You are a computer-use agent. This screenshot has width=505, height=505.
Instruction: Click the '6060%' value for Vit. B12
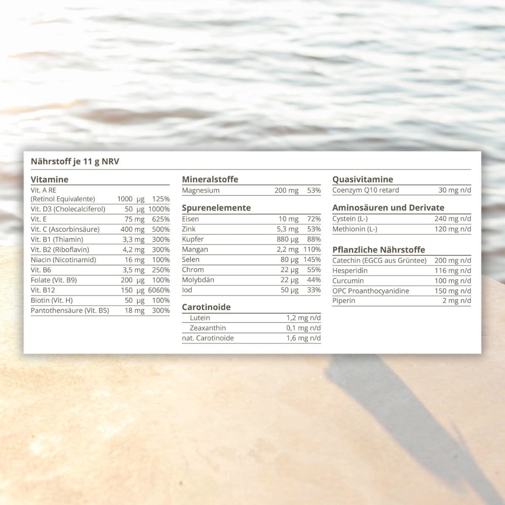tap(159, 290)
